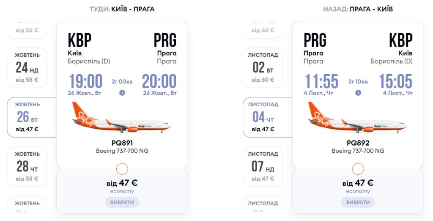Click the 19:00 departure time

tap(85, 81)
